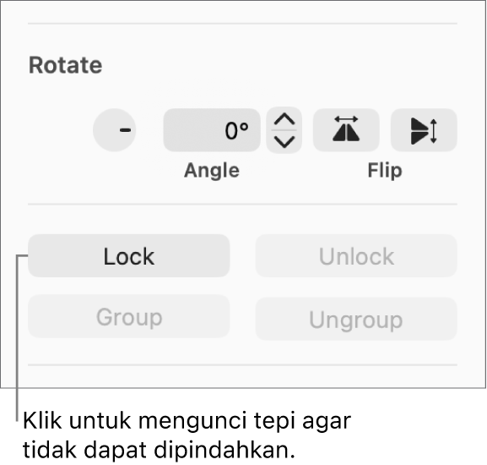The image size is (487, 465).
Task: Click the second callout line tidak dapat dipindahkan
Action: click(159, 450)
